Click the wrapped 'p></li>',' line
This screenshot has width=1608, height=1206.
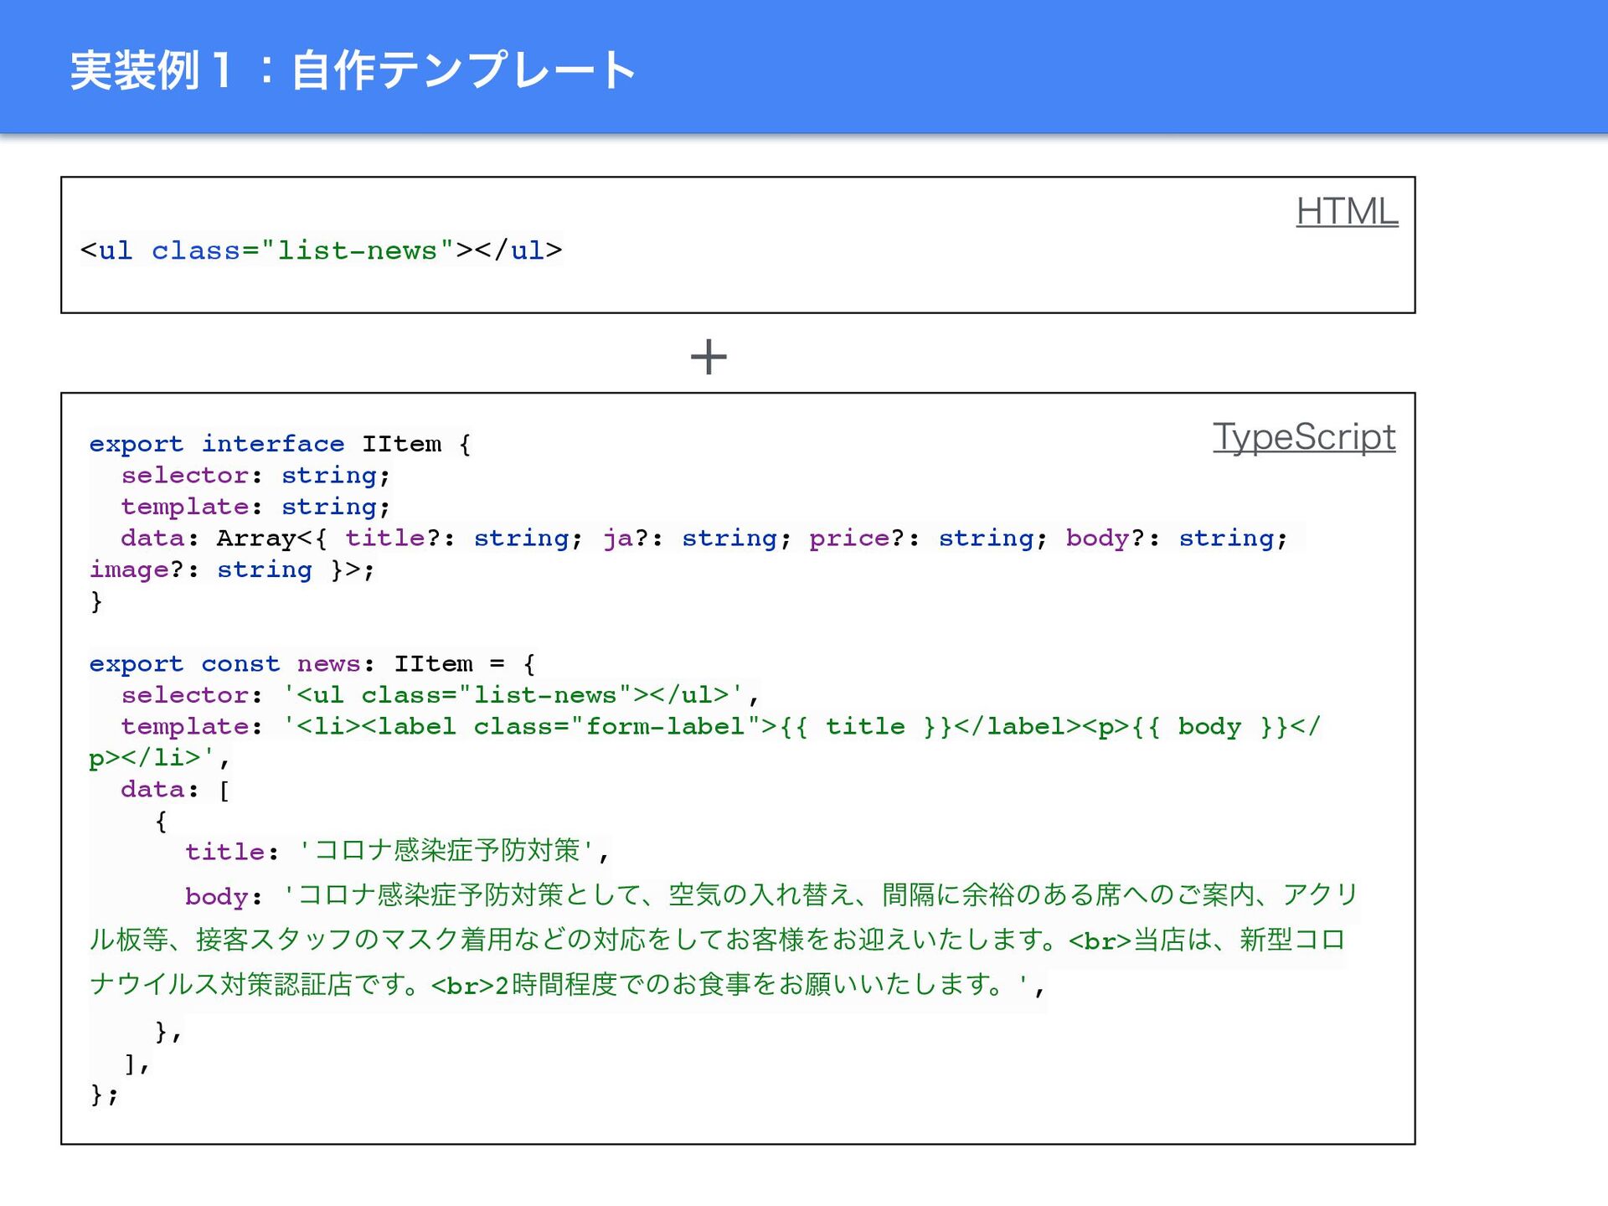tap(159, 758)
